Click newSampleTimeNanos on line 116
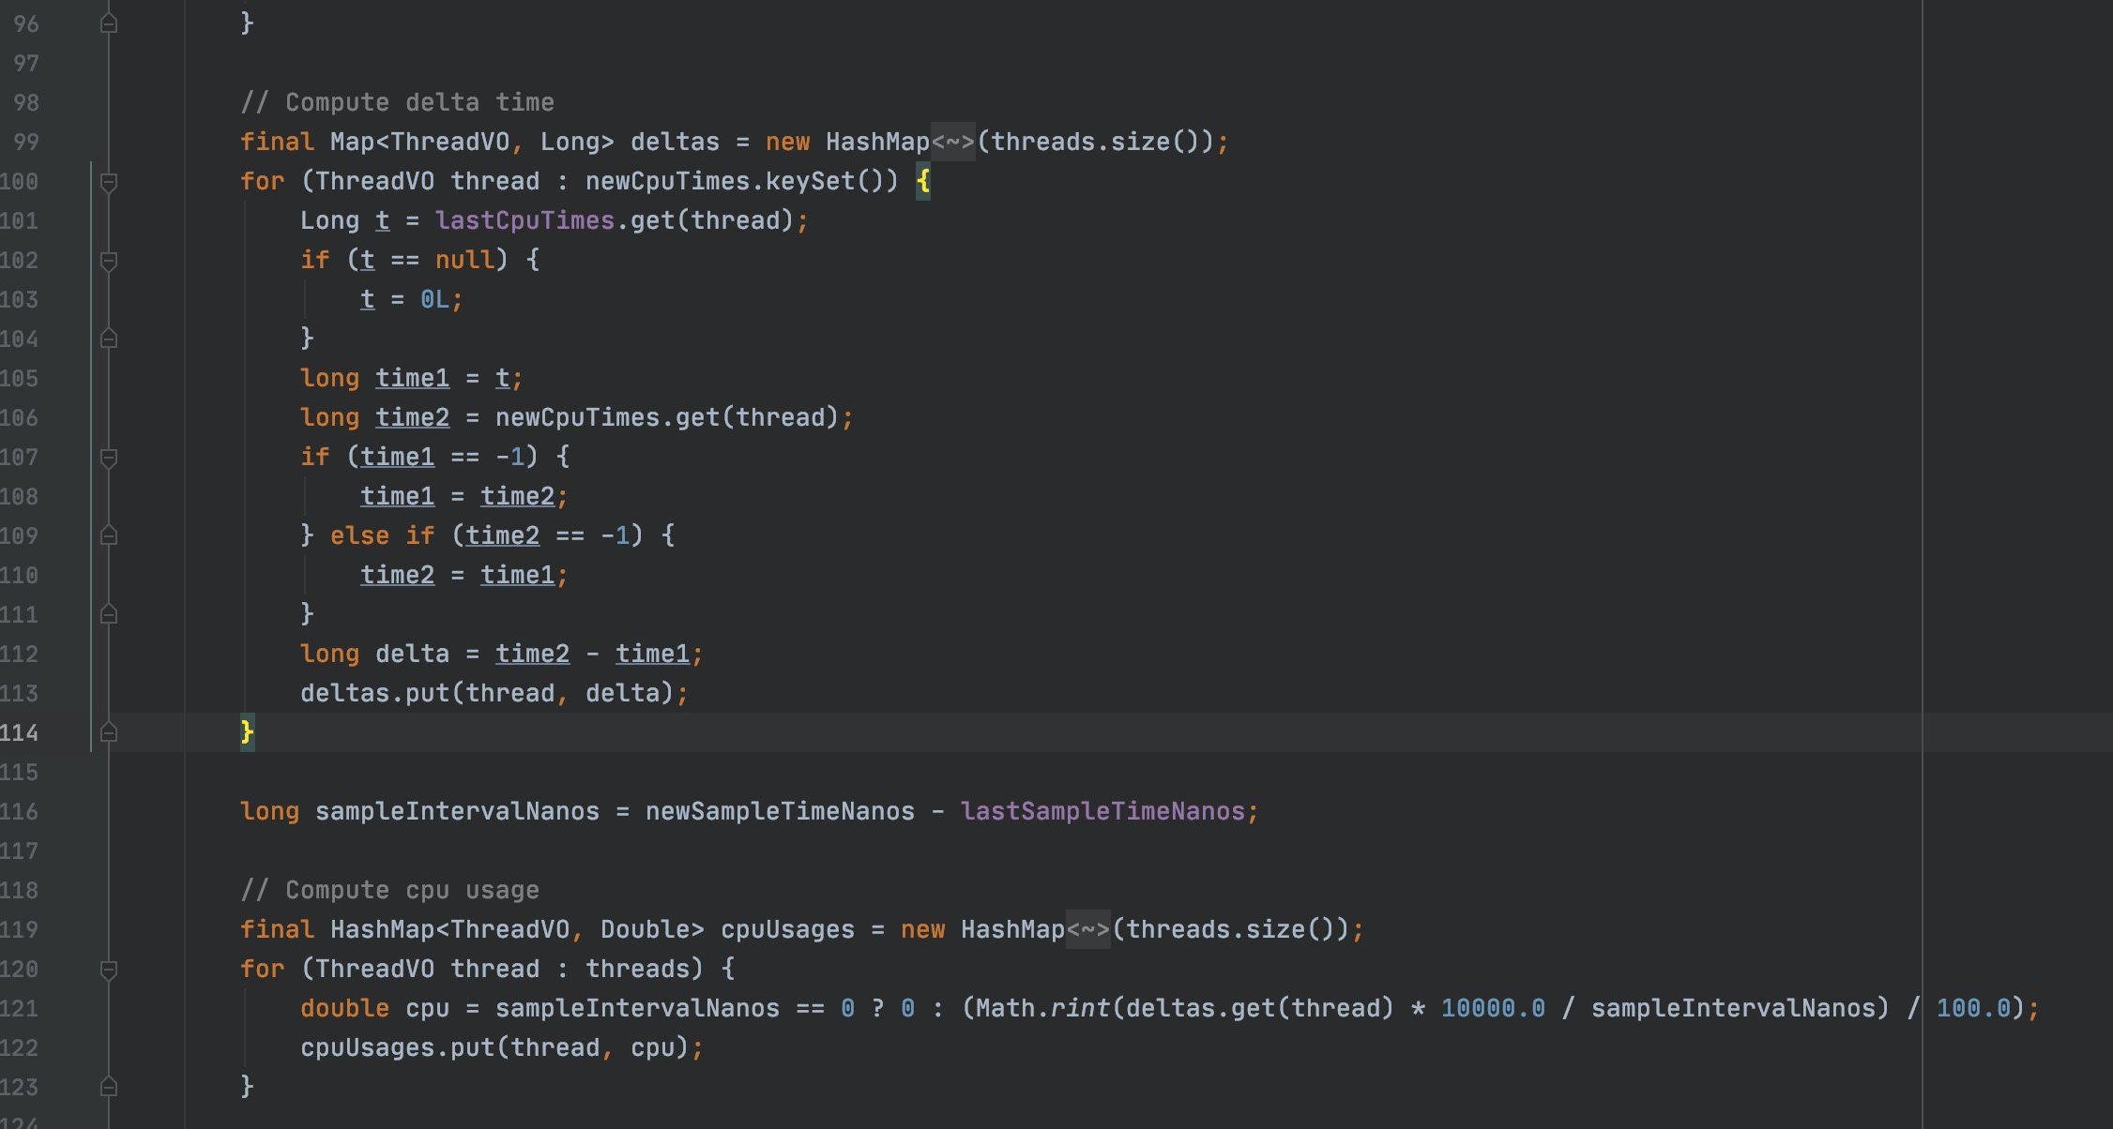This screenshot has height=1129, width=2113. pyautogui.click(x=780, y=812)
